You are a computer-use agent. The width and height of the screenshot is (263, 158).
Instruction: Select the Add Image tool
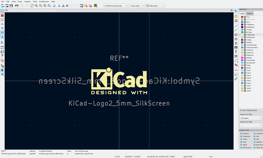tap(236, 48)
